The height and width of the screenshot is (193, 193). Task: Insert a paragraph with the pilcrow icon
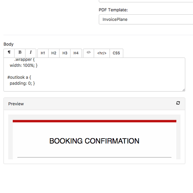pyautogui.click(x=9, y=53)
